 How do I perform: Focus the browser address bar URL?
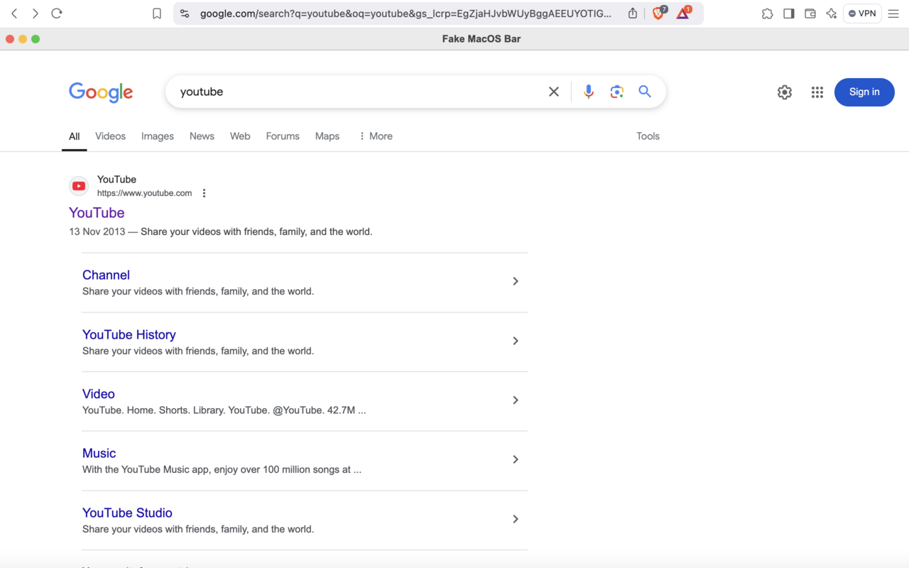(x=405, y=13)
